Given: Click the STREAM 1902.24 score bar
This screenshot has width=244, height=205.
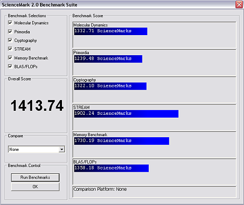Looking at the screenshot, I should coord(126,114).
